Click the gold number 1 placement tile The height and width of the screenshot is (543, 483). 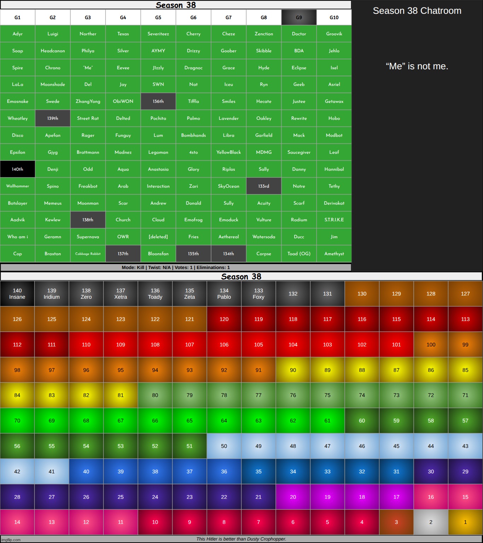coord(465,522)
